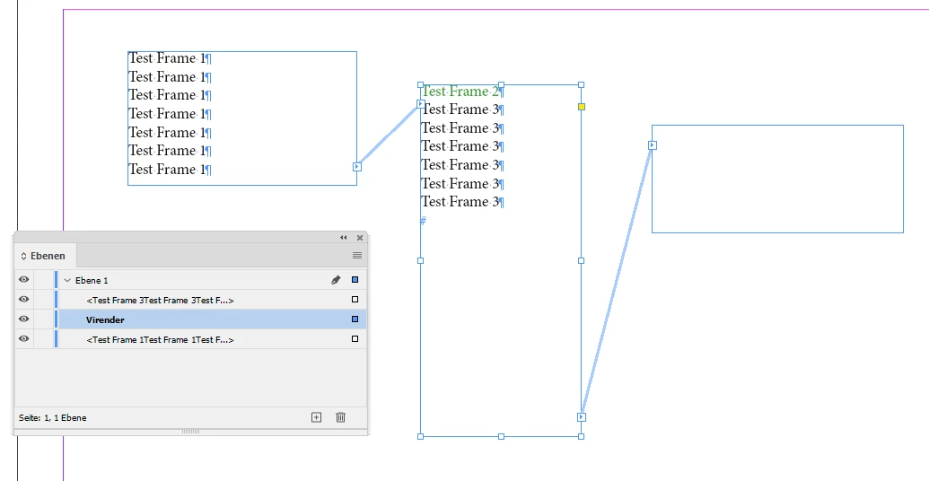Screen dimensions: 929x481
Task: Delete the selected layer with trash icon
Action: click(341, 417)
